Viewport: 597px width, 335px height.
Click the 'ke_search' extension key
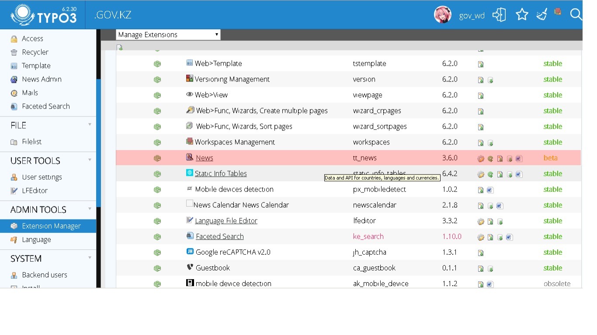click(x=368, y=236)
